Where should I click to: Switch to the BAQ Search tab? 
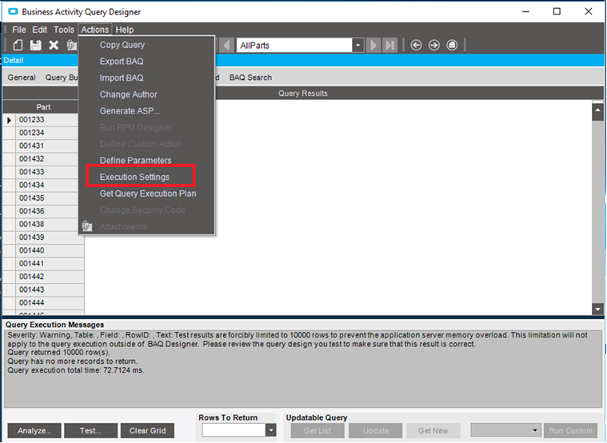click(x=250, y=78)
